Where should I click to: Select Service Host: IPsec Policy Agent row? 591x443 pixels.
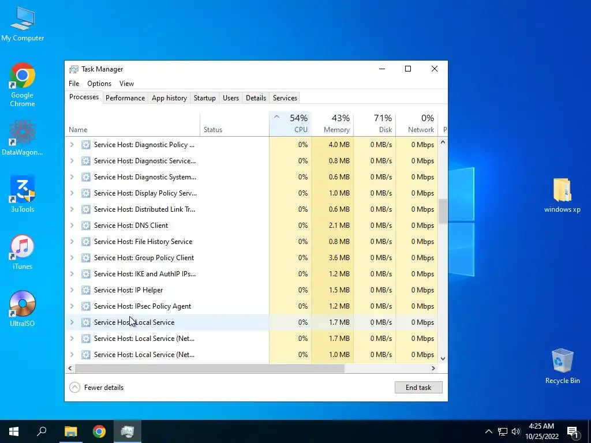pos(252,306)
